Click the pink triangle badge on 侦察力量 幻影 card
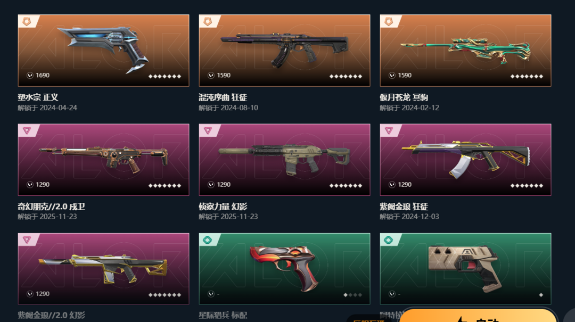This screenshot has height=322, width=575. point(208,130)
